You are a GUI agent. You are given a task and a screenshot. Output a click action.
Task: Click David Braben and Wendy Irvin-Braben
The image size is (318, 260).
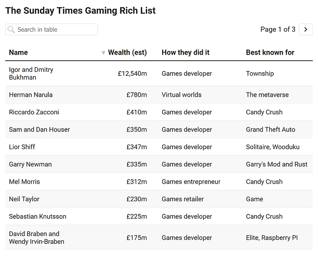point(36,238)
